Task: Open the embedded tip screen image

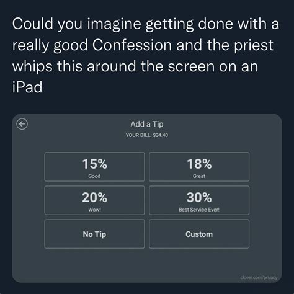Action: 147,198
